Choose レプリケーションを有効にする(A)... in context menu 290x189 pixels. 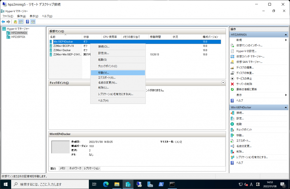[118, 94]
